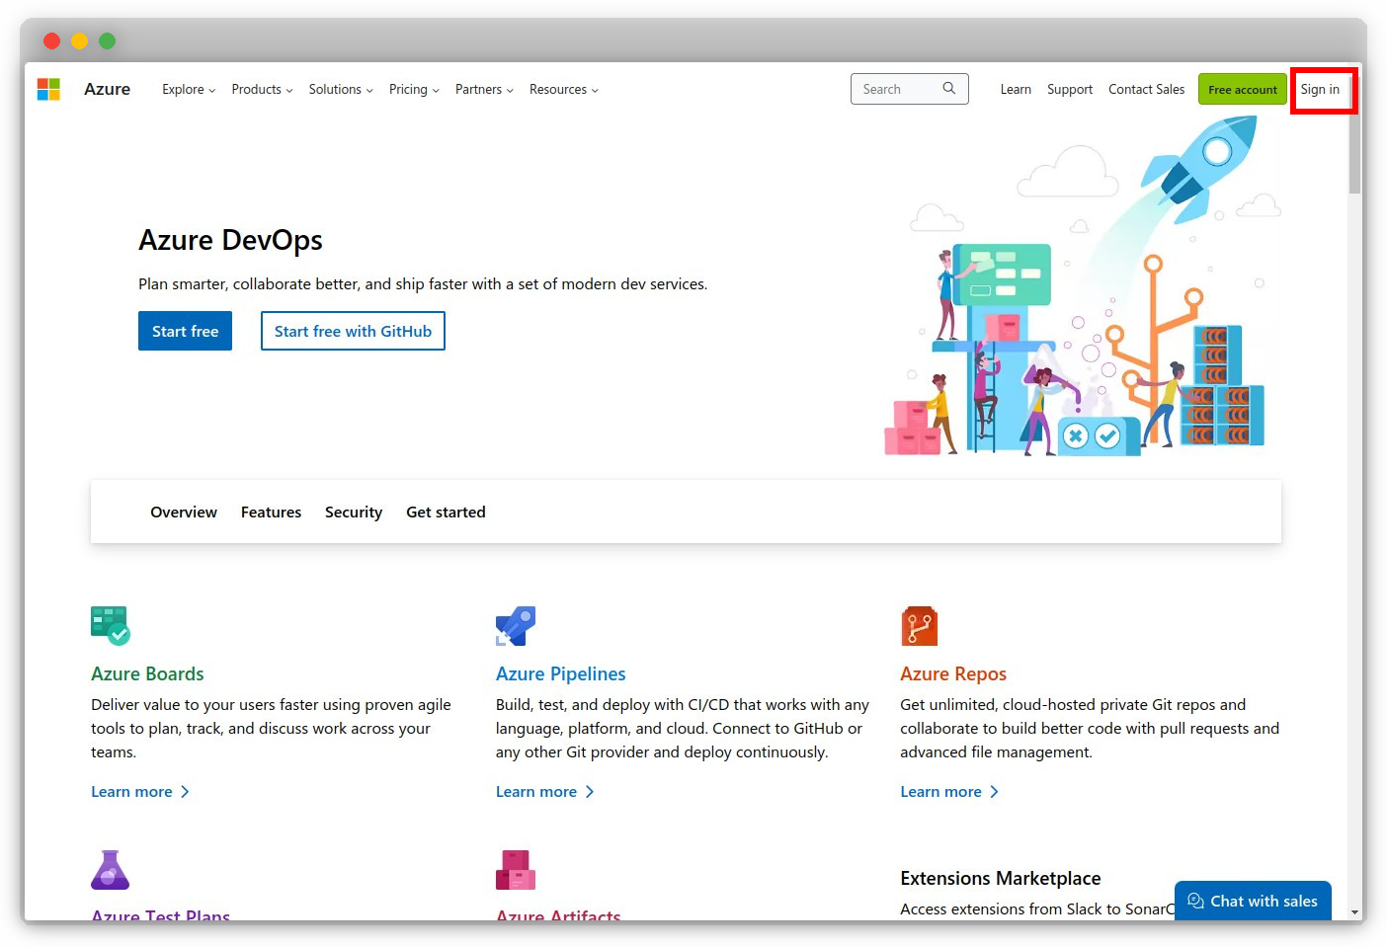Viewport: 1387px width, 947px height.
Task: Open the Security tab
Action: click(354, 512)
